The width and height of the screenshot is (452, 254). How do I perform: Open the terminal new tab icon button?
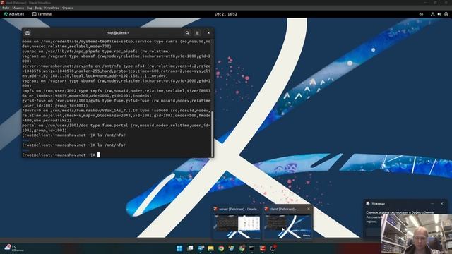[x=28, y=33]
